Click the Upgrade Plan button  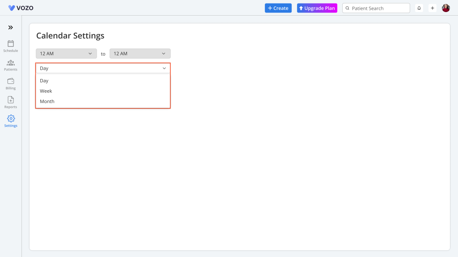pos(317,8)
